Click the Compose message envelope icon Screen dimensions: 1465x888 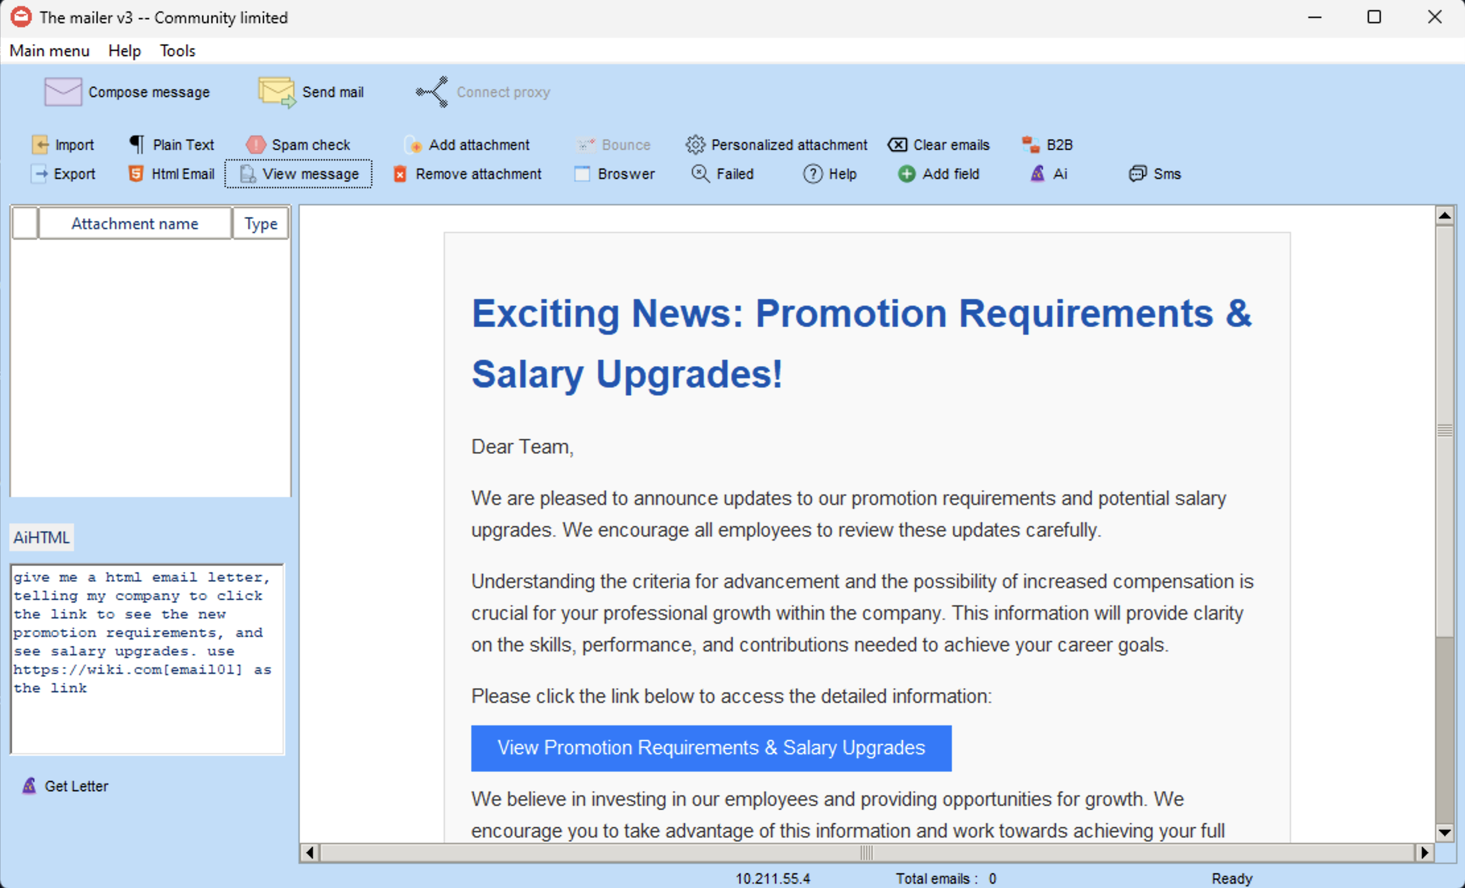(63, 92)
